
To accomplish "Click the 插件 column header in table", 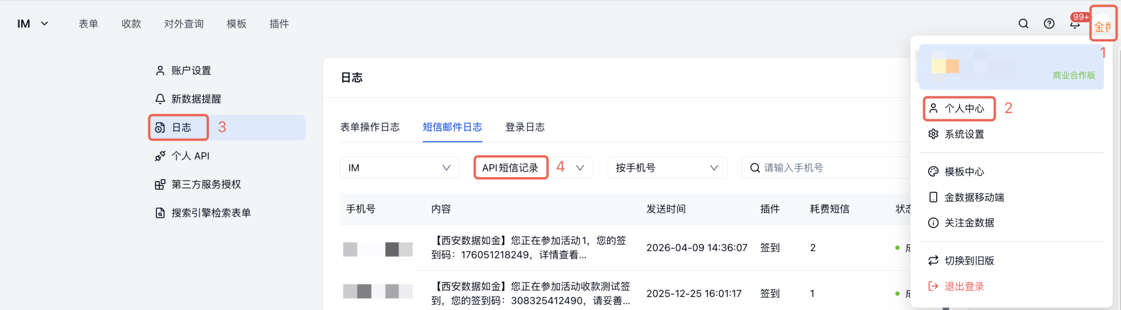I will pos(770,209).
